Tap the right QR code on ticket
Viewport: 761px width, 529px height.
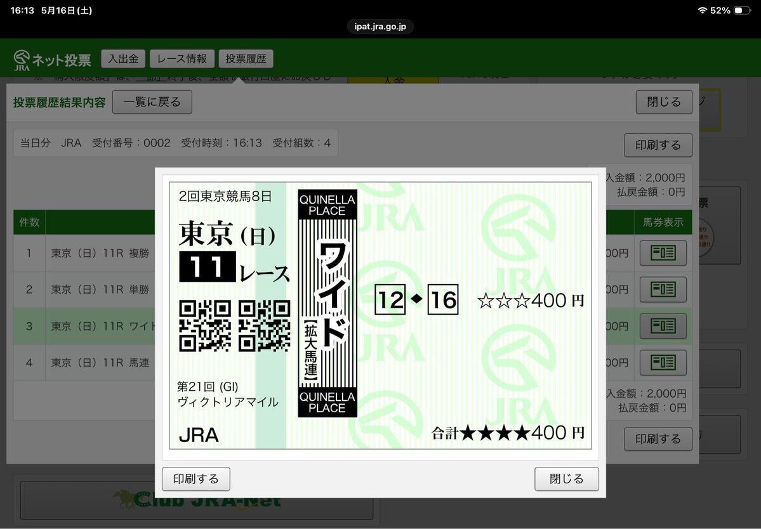click(265, 325)
